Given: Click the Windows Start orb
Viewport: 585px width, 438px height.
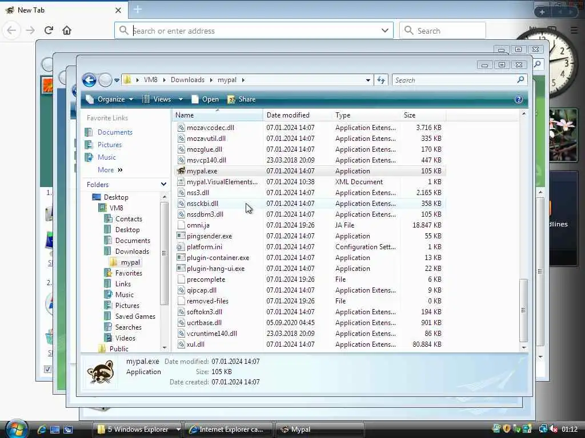Looking at the screenshot, I should 15,429.
